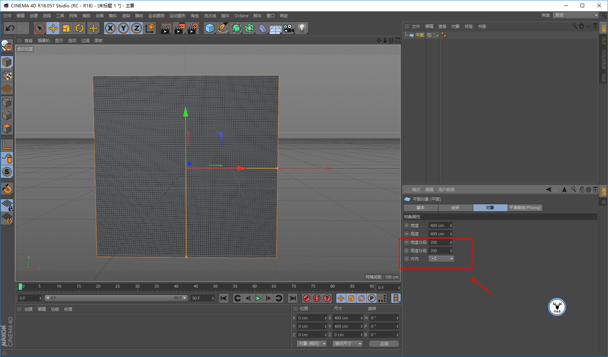Open the 方向 +Z dropdown

[441, 258]
